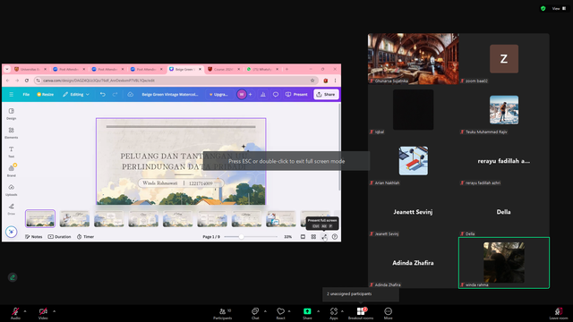Image resolution: width=573 pixels, height=322 pixels.
Task: Select the eighth slide thumbnail in filmstrip
Action: [280, 218]
